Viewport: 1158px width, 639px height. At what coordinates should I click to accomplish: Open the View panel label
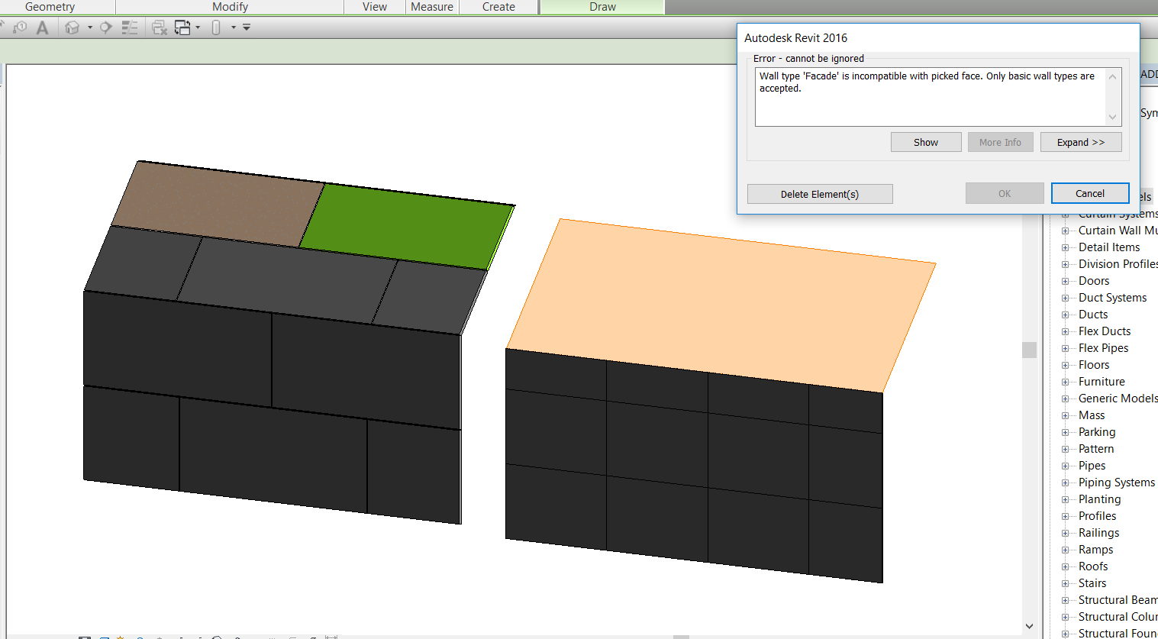coord(375,7)
